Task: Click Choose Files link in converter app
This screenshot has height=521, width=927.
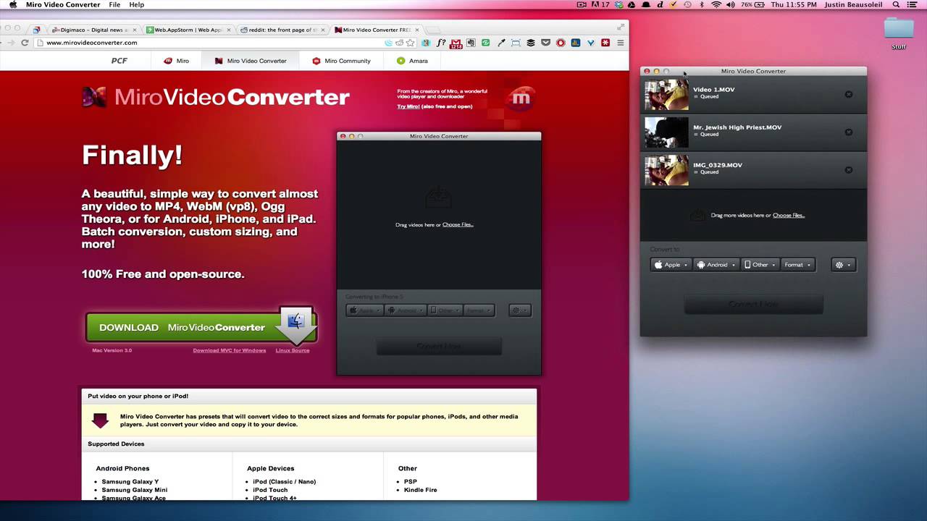Action: 789,216
